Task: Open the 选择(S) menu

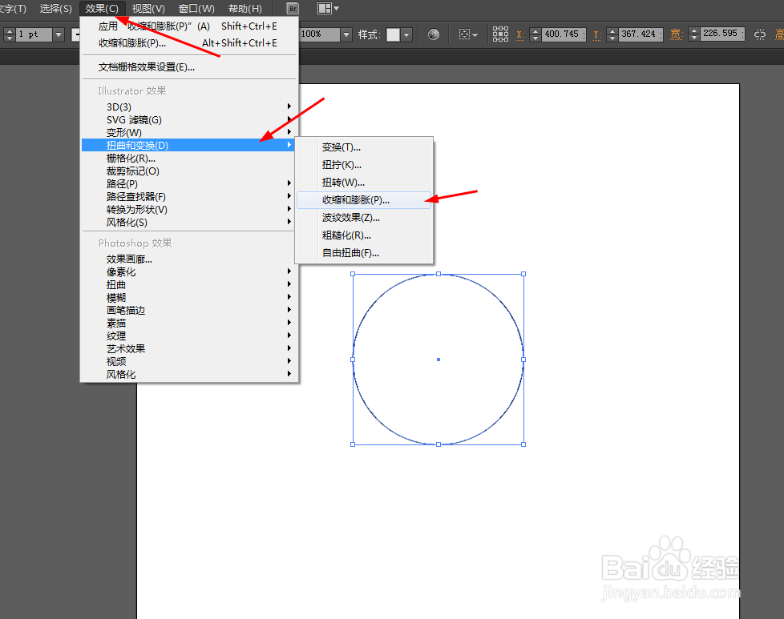Action: [56, 9]
